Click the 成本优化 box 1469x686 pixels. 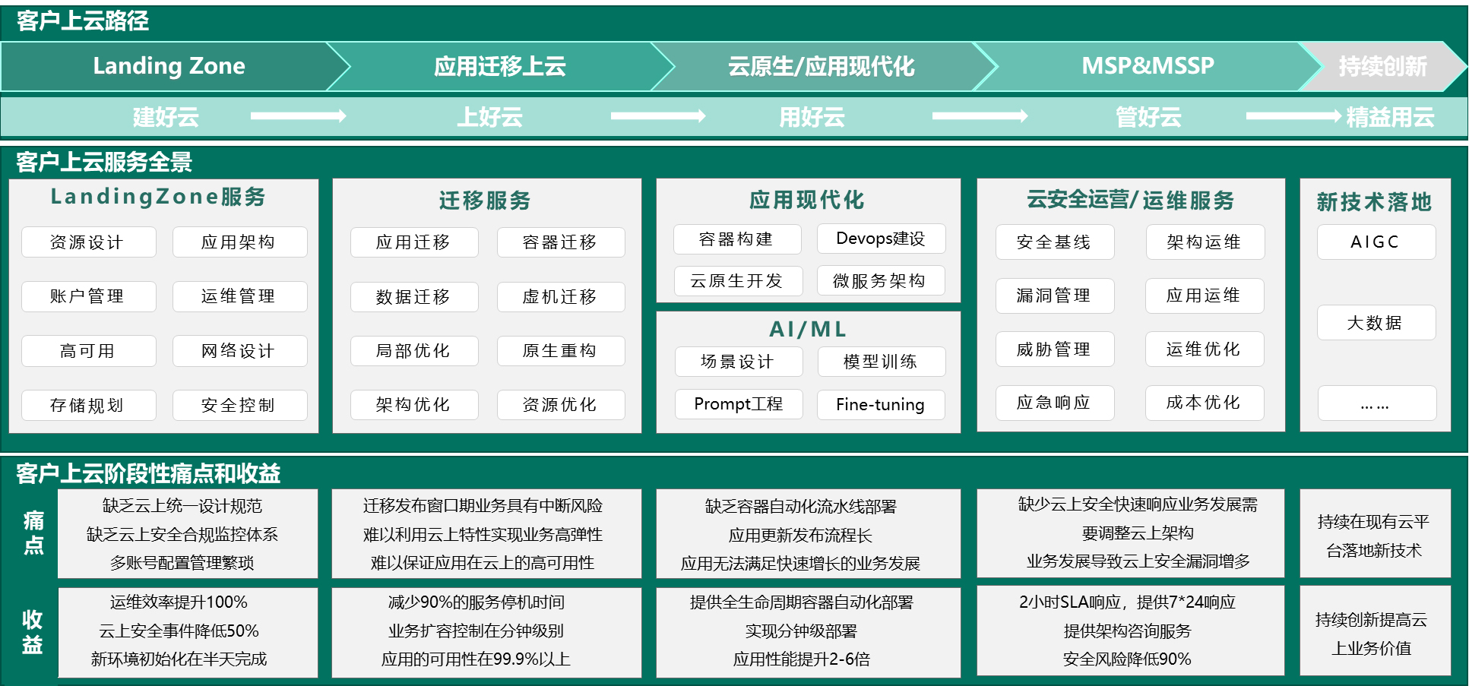(1205, 403)
